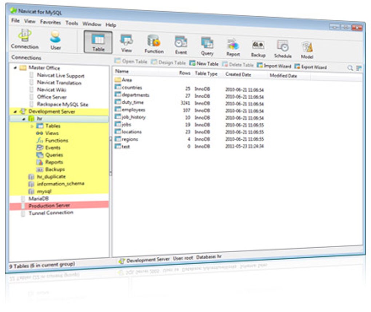The image size is (371, 312).
Task: Open the Window menu
Action: click(92, 24)
